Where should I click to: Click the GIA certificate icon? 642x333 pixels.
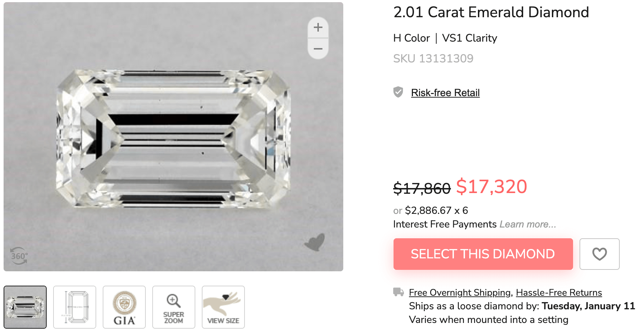click(x=124, y=307)
